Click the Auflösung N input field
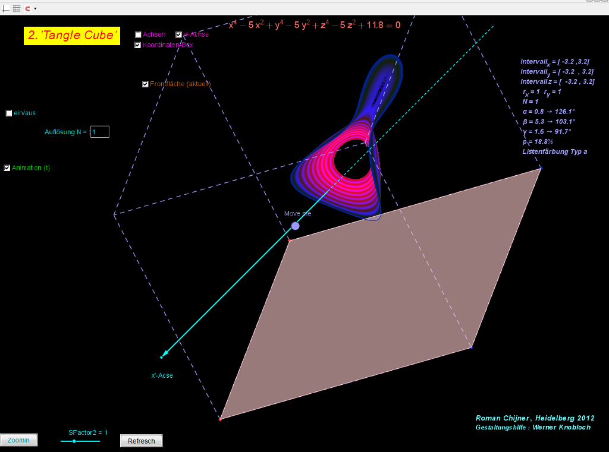This screenshot has width=609, height=452. (x=100, y=132)
